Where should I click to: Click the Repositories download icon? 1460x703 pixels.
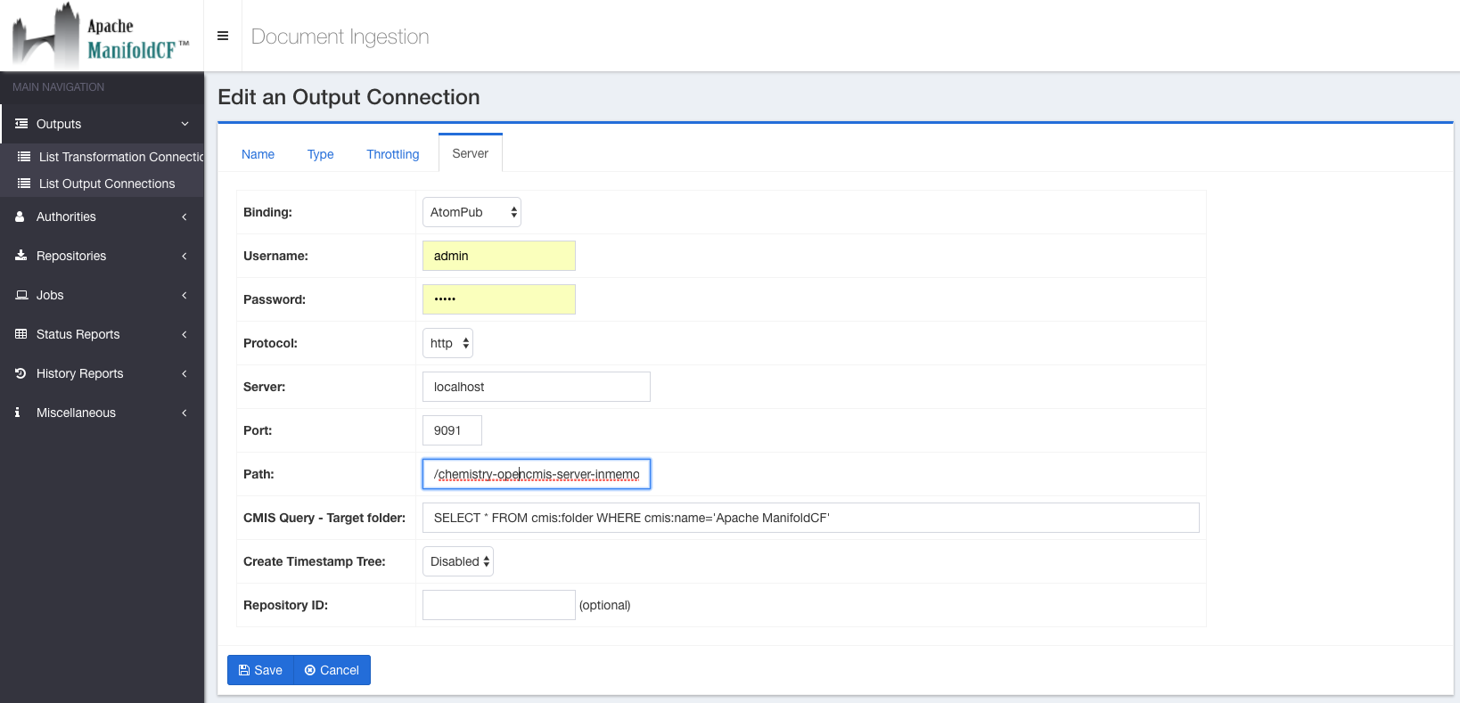tap(21, 256)
